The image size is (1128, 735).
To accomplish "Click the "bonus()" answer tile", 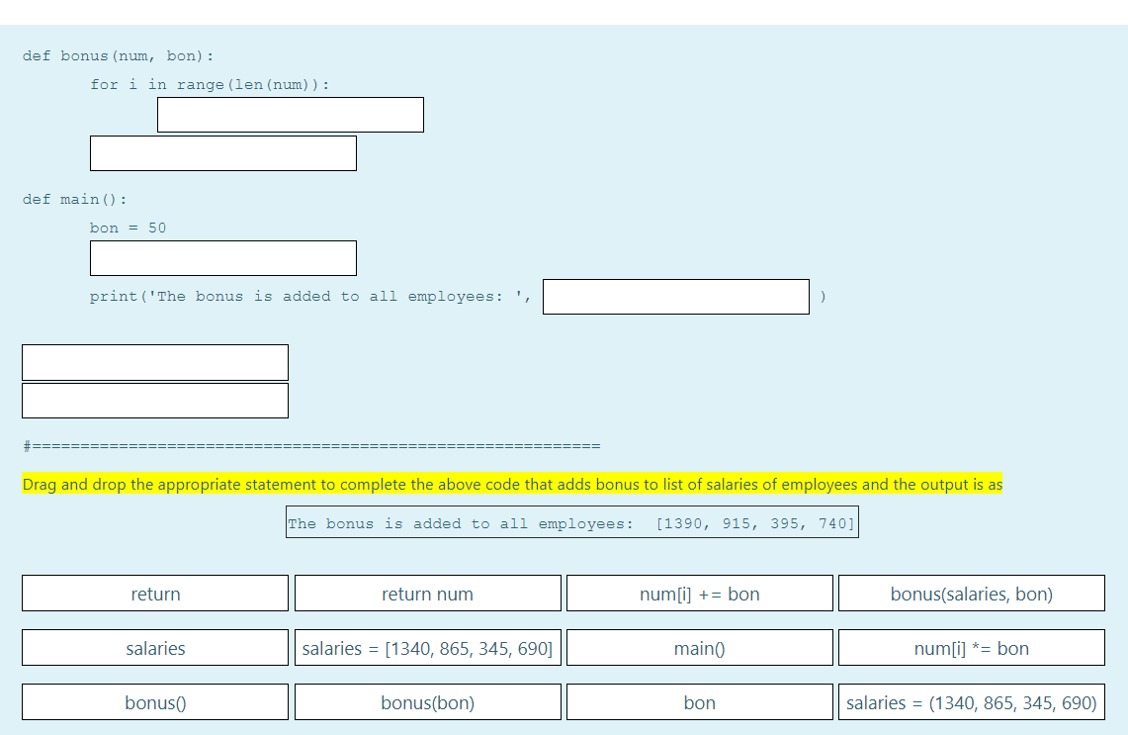I will 154,702.
